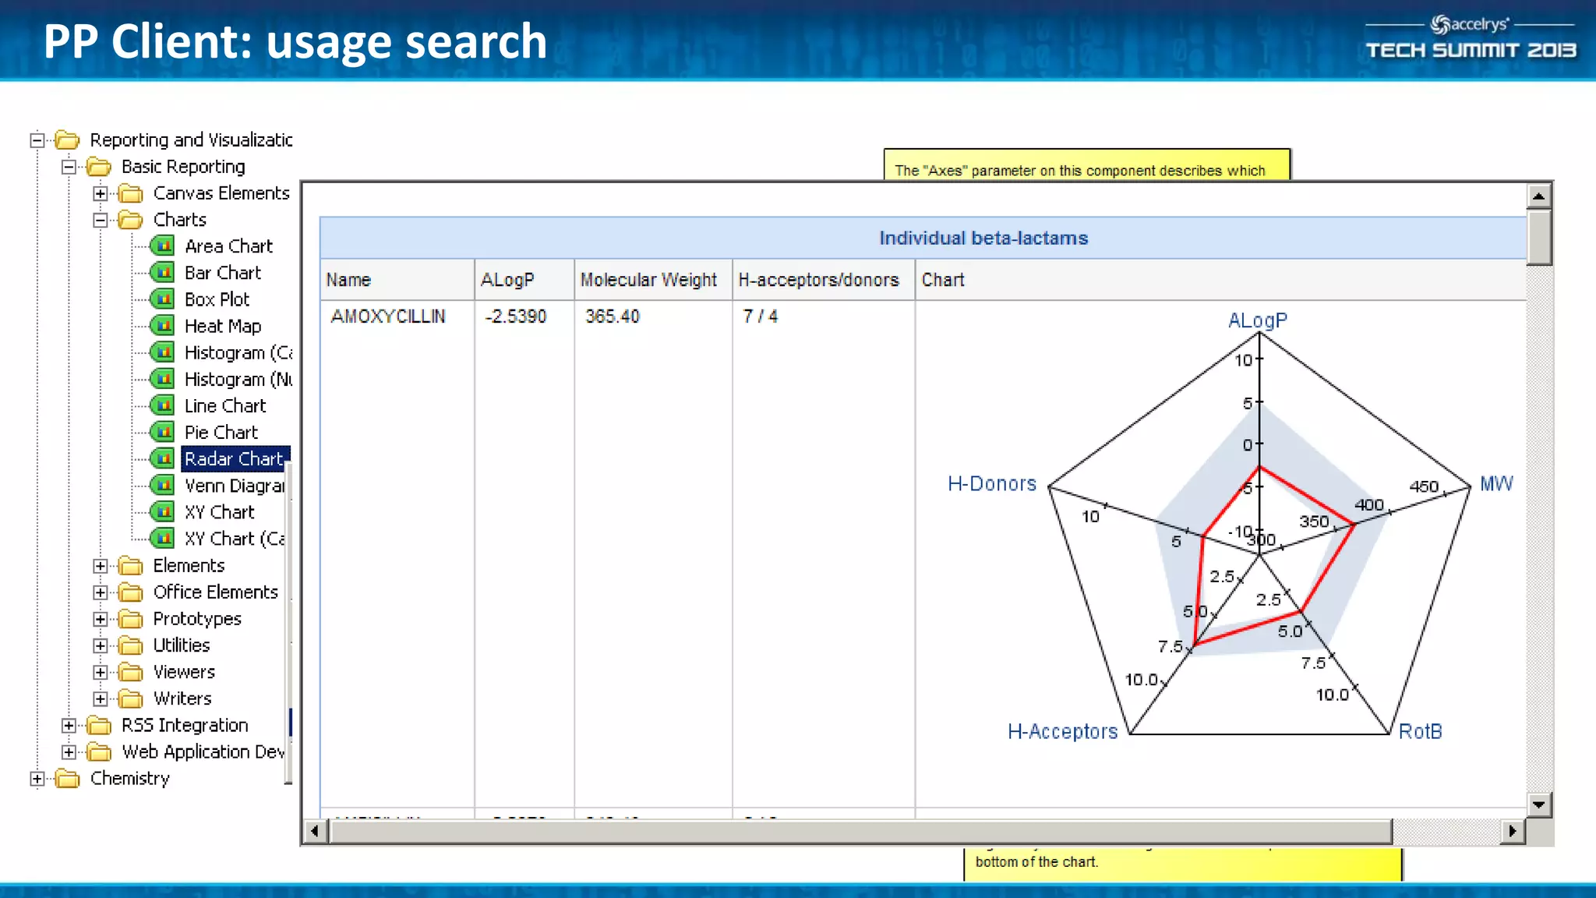Click the Radar Chart component icon
Image resolution: width=1596 pixels, height=898 pixels.
(162, 459)
